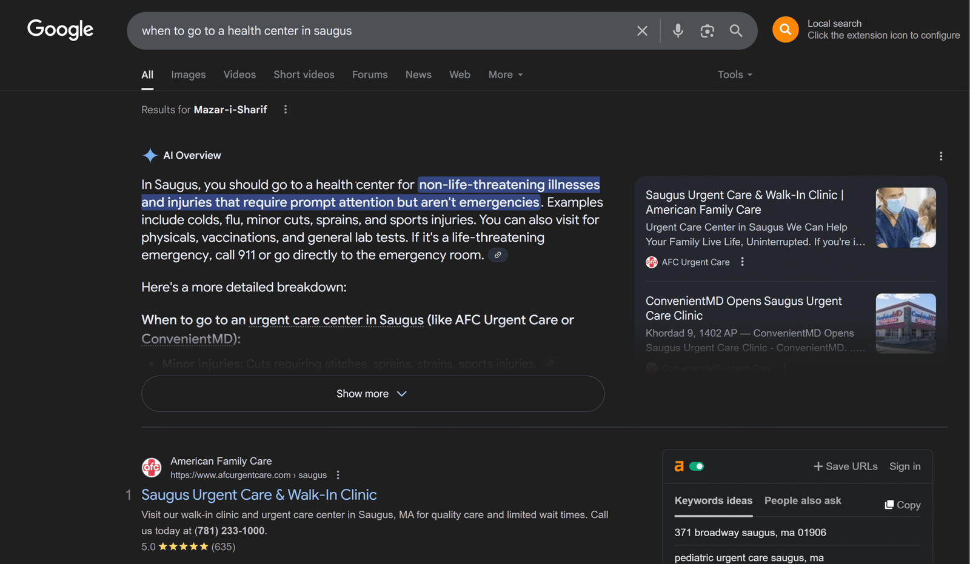Open AFC source card title in sidebar
The width and height of the screenshot is (970, 564).
[x=744, y=202]
